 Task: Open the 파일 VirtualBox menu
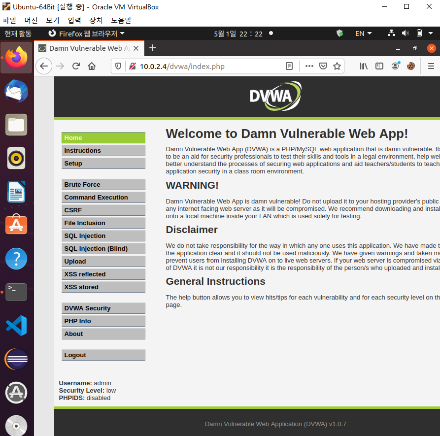[x=9, y=20]
